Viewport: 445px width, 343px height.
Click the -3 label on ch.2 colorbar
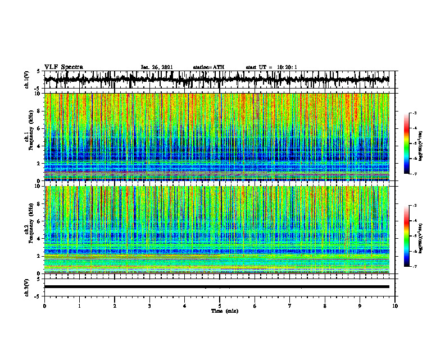(x=414, y=206)
